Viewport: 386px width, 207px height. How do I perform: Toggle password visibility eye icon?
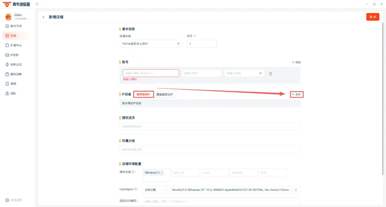(260, 73)
